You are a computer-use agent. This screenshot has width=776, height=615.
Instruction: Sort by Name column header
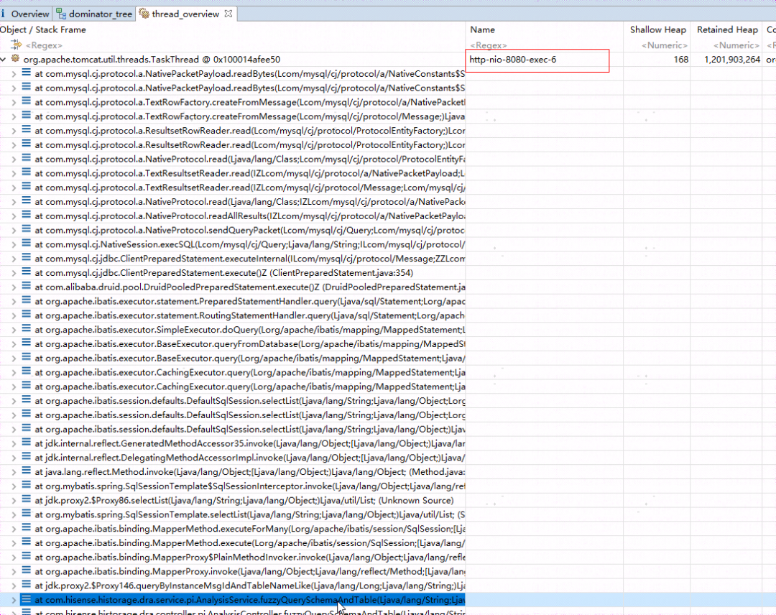click(x=483, y=29)
